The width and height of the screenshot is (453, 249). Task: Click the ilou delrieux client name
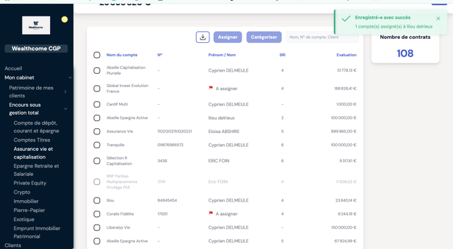(222, 118)
